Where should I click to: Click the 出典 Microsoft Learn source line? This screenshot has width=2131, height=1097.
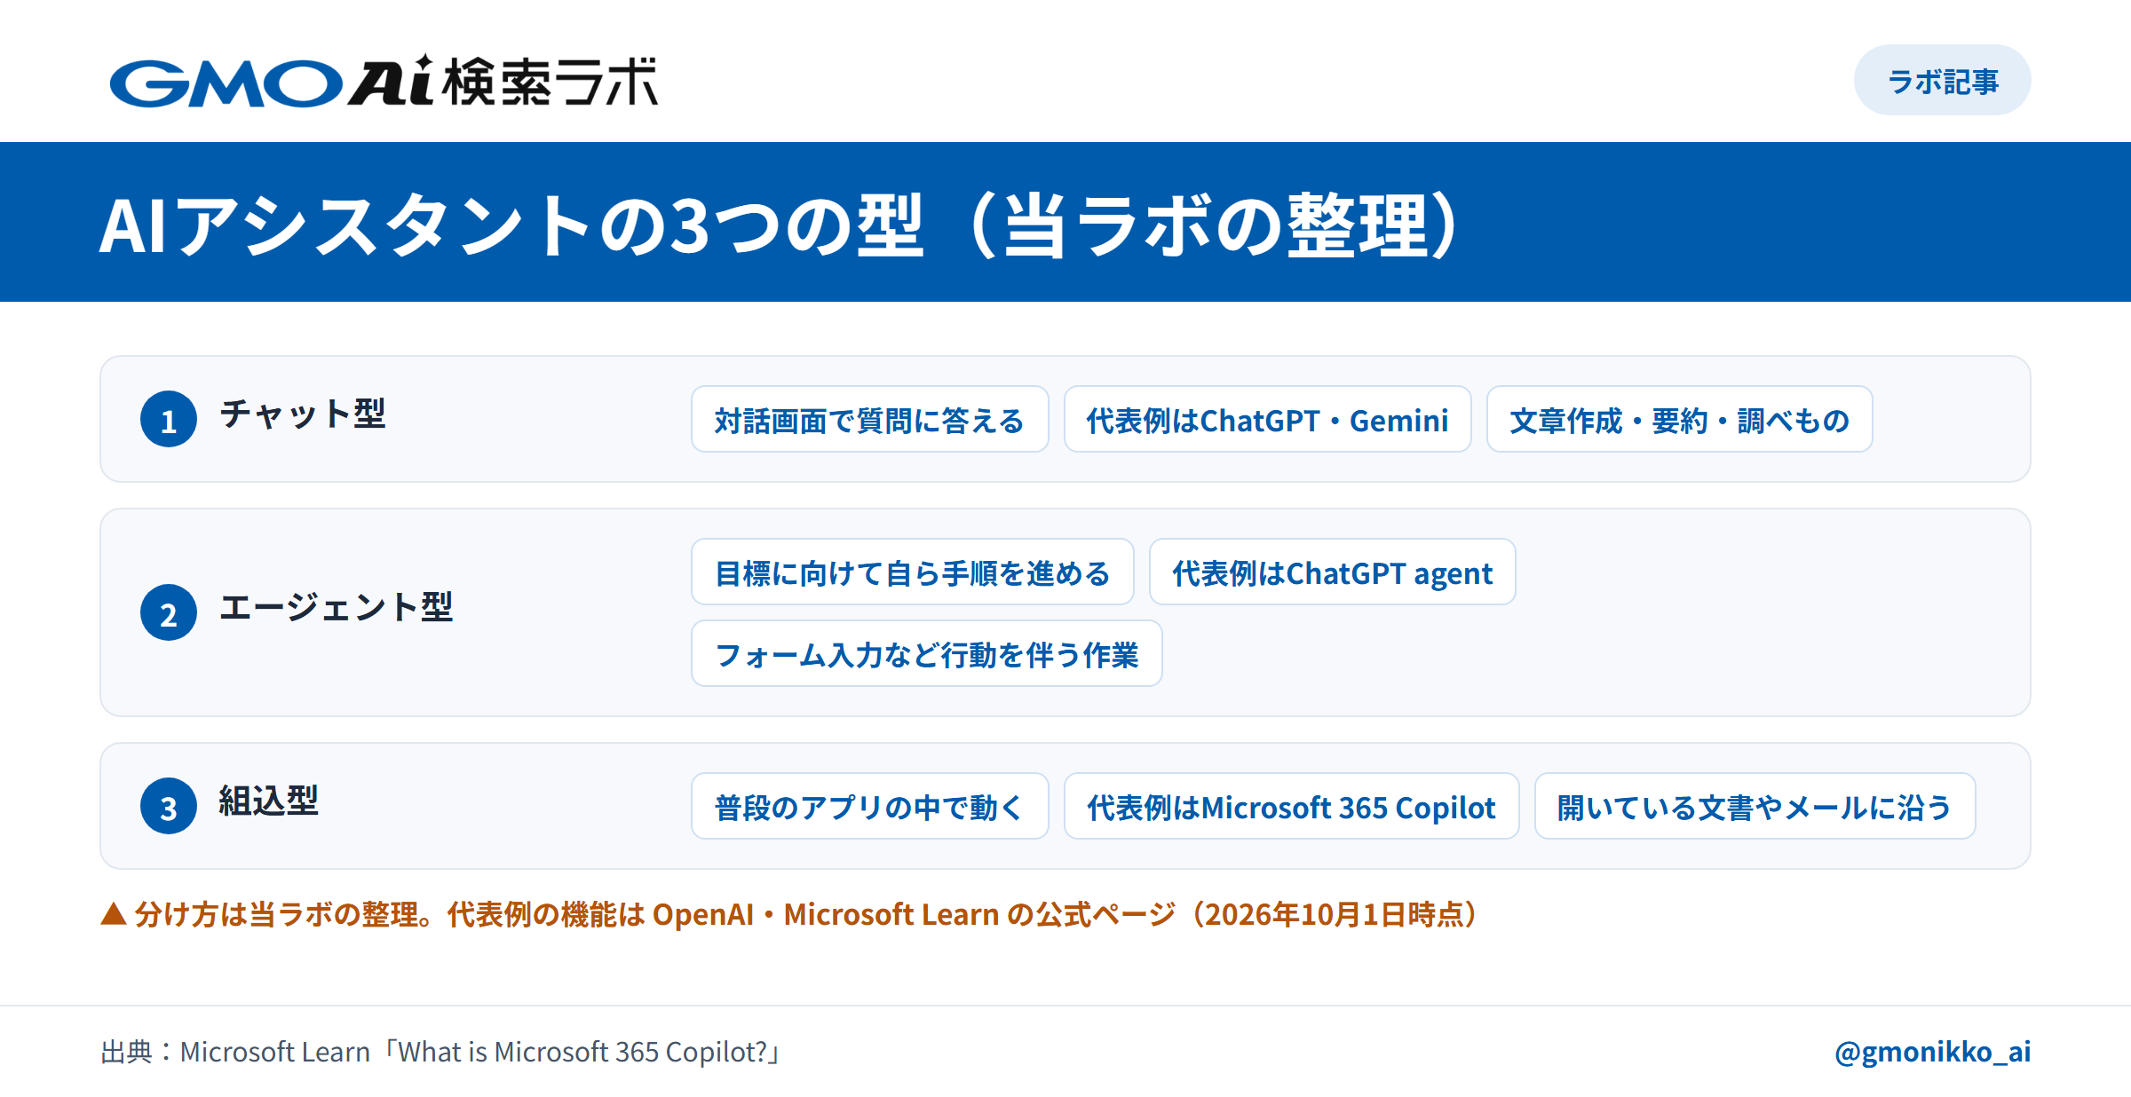click(441, 1052)
